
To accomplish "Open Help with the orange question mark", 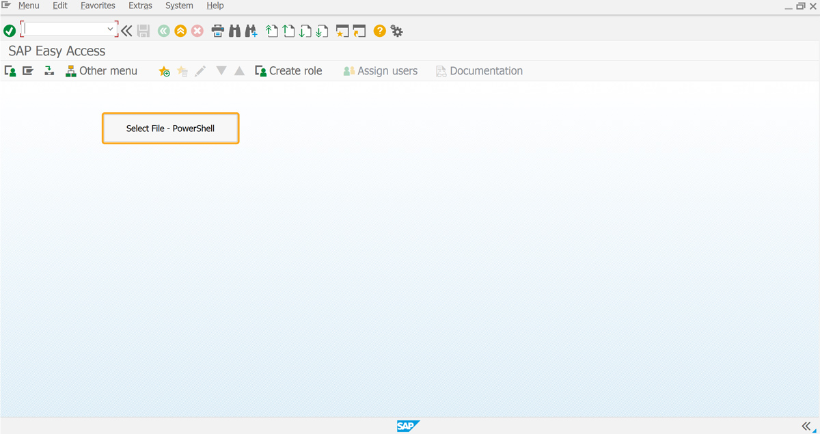I will point(379,31).
